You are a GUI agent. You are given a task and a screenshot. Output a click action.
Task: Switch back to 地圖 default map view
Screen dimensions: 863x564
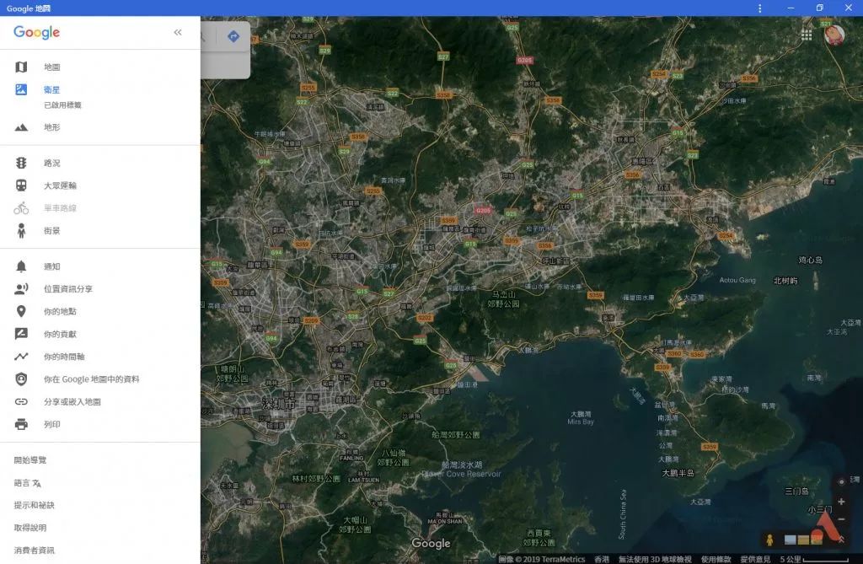click(x=20, y=67)
